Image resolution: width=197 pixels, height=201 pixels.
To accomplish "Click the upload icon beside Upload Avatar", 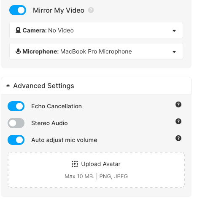I will tap(75, 164).
